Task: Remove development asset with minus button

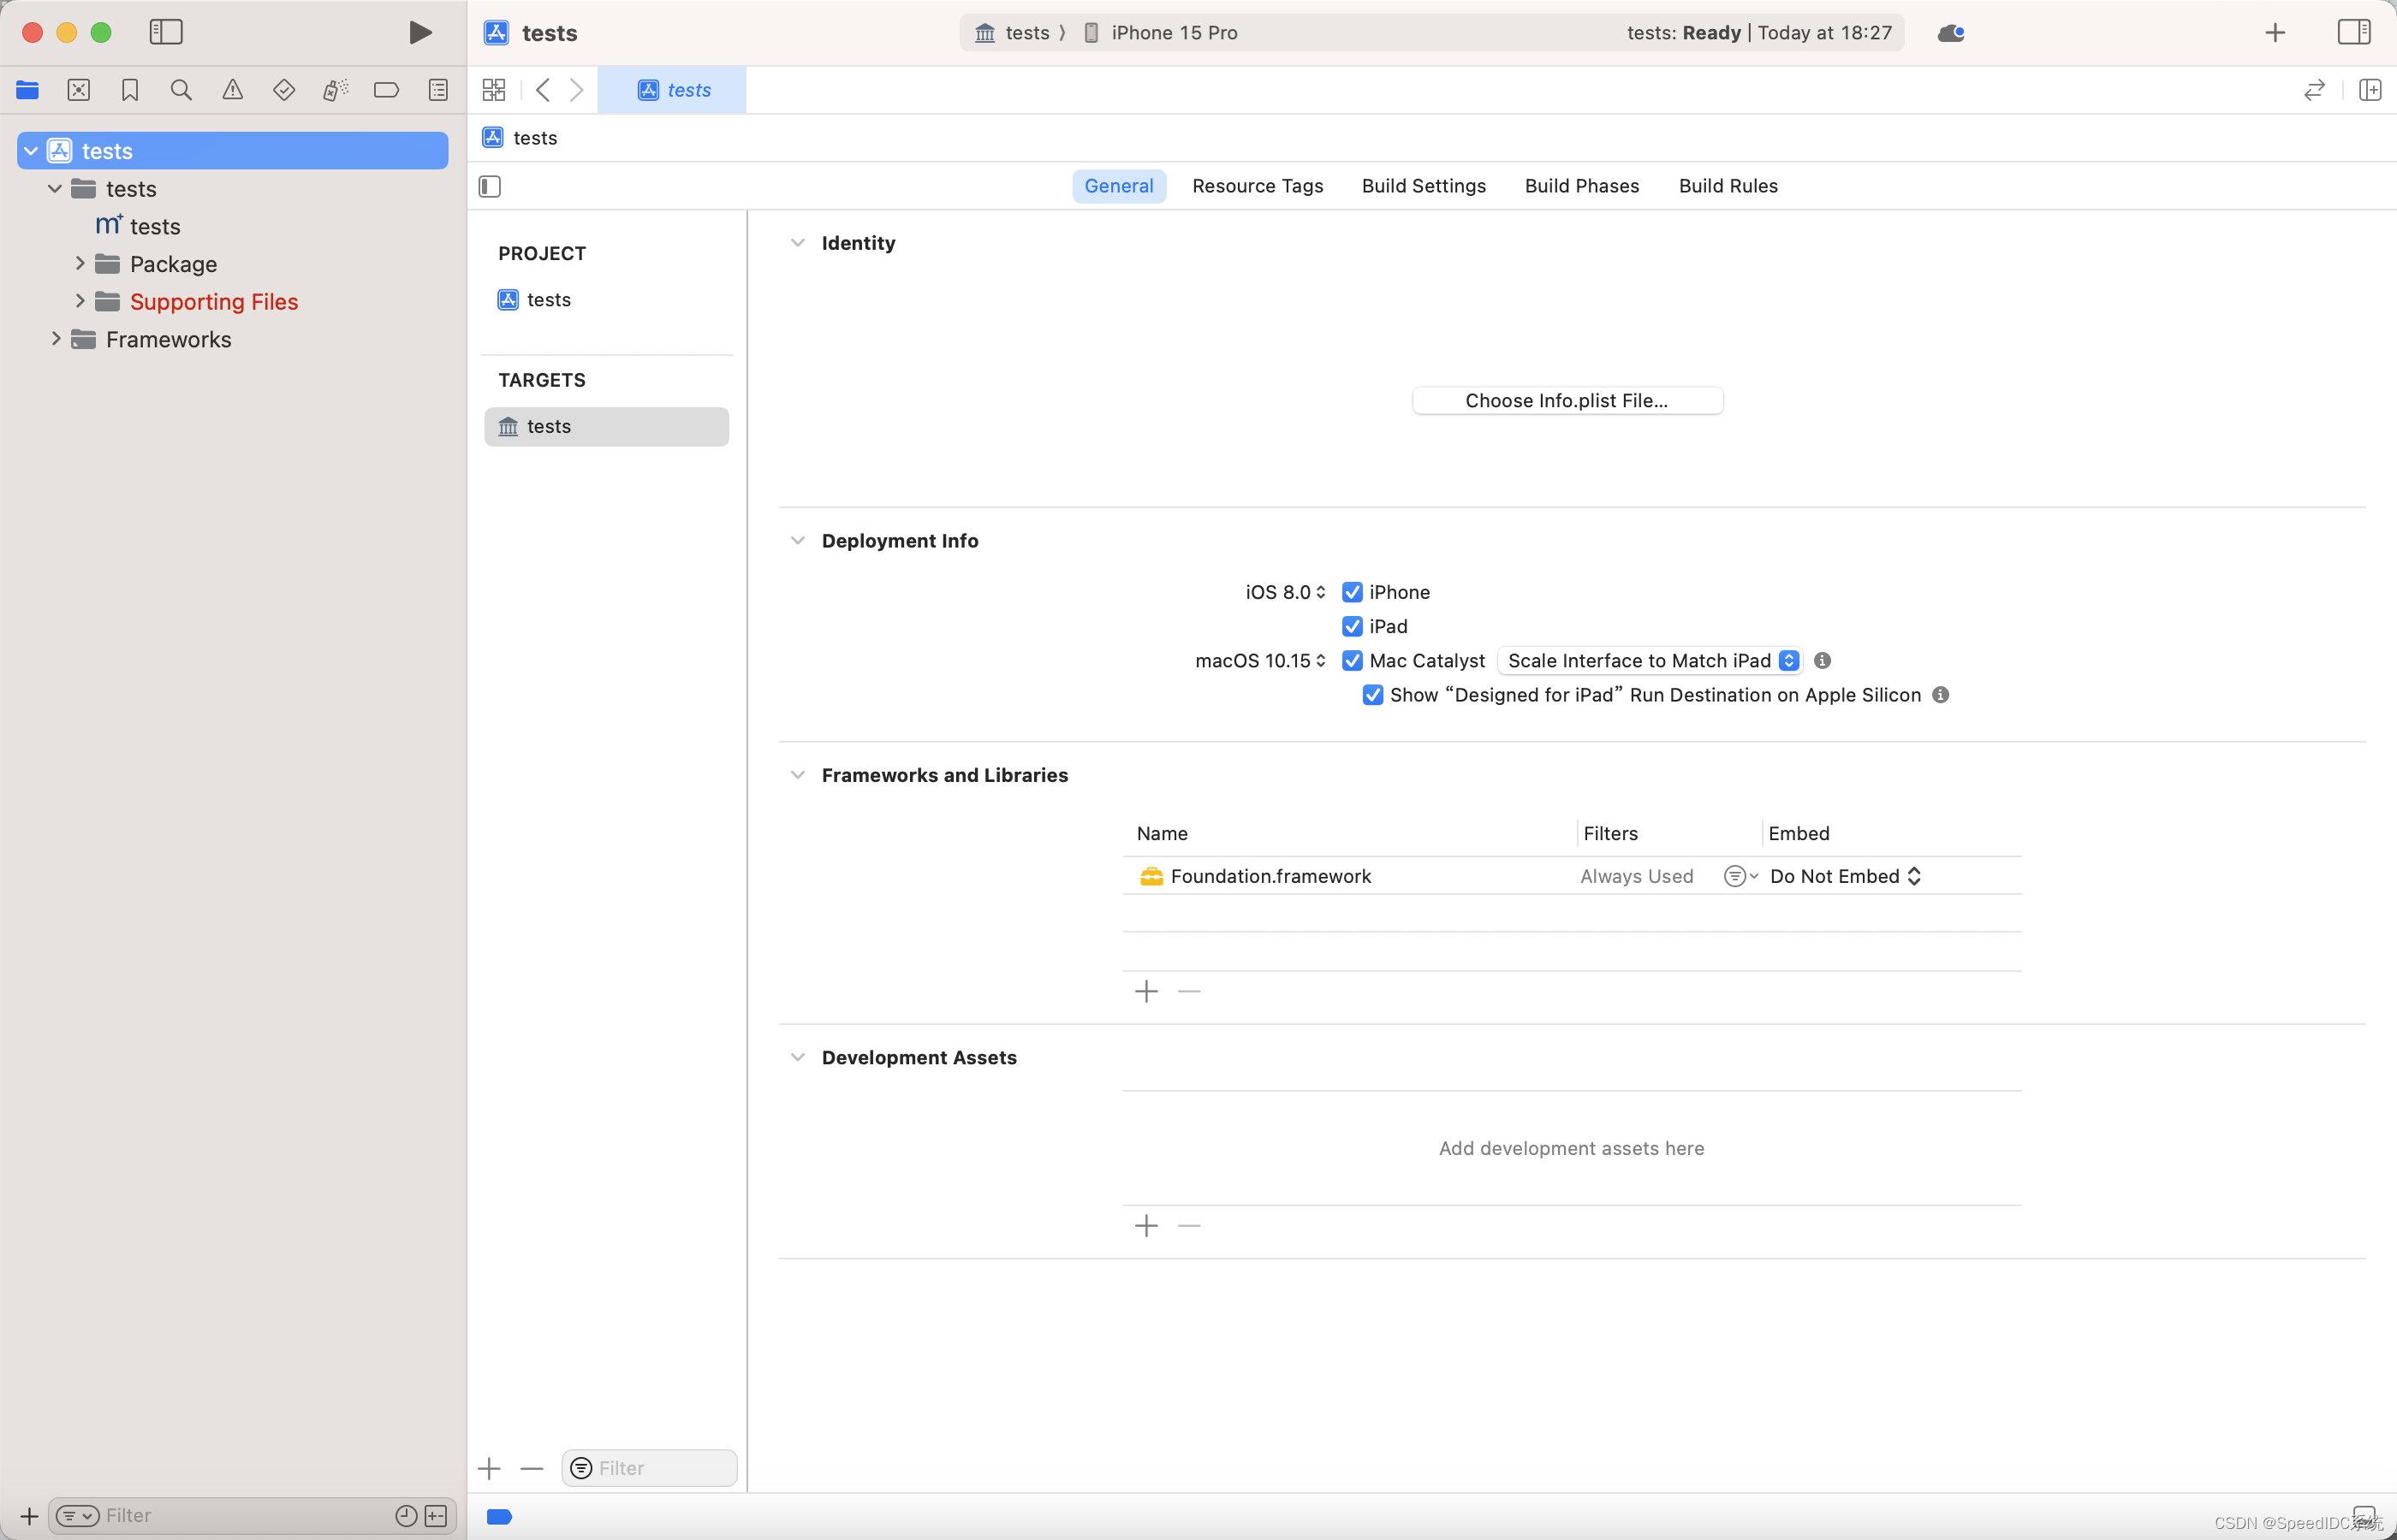Action: 1188,1226
